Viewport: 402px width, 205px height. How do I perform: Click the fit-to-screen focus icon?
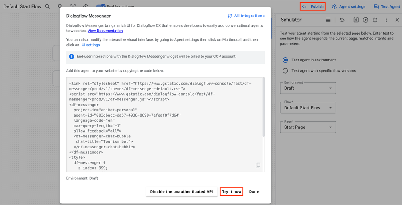tap(73, 6)
